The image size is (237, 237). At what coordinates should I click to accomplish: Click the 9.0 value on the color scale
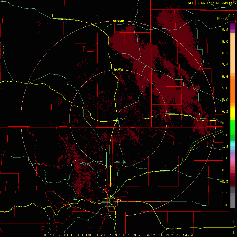[x=225, y=41]
